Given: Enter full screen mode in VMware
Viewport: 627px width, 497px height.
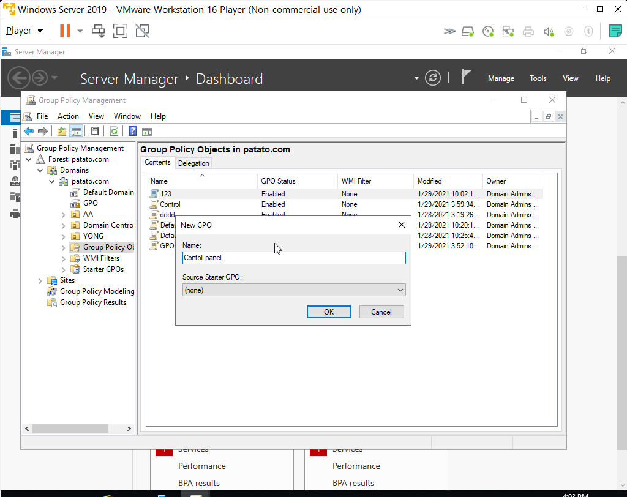Looking at the screenshot, I should pyautogui.click(x=120, y=31).
